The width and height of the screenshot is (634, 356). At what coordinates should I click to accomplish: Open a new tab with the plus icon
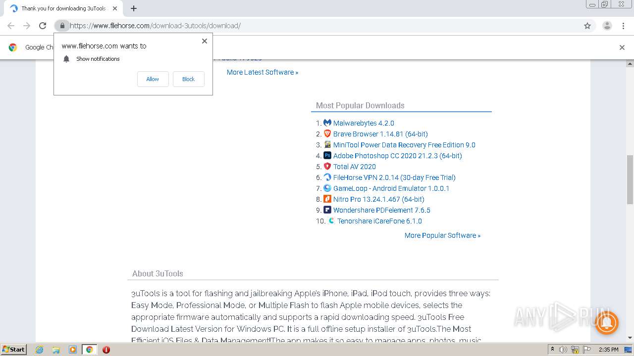[x=134, y=8]
